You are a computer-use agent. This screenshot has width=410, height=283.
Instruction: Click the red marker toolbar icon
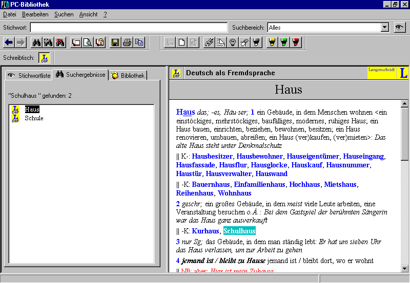(x=296, y=42)
